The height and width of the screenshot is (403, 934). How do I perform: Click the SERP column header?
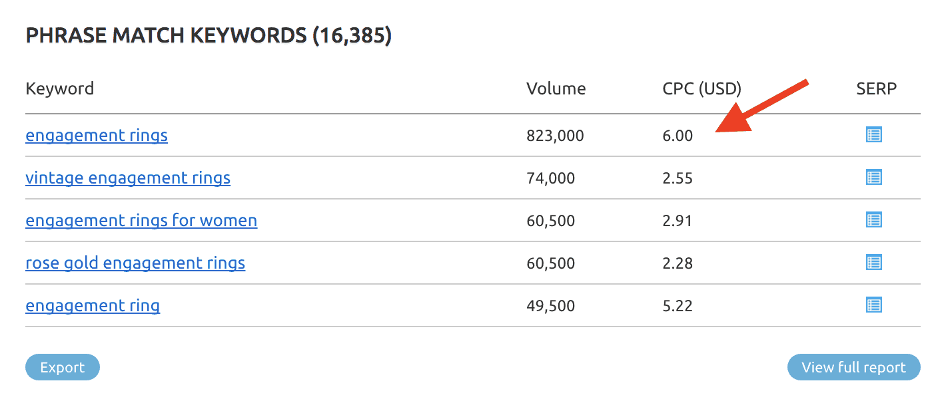click(x=875, y=88)
